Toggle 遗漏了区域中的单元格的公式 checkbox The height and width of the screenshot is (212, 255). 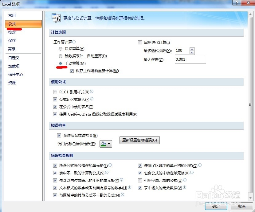pyautogui.click(x=140, y=166)
